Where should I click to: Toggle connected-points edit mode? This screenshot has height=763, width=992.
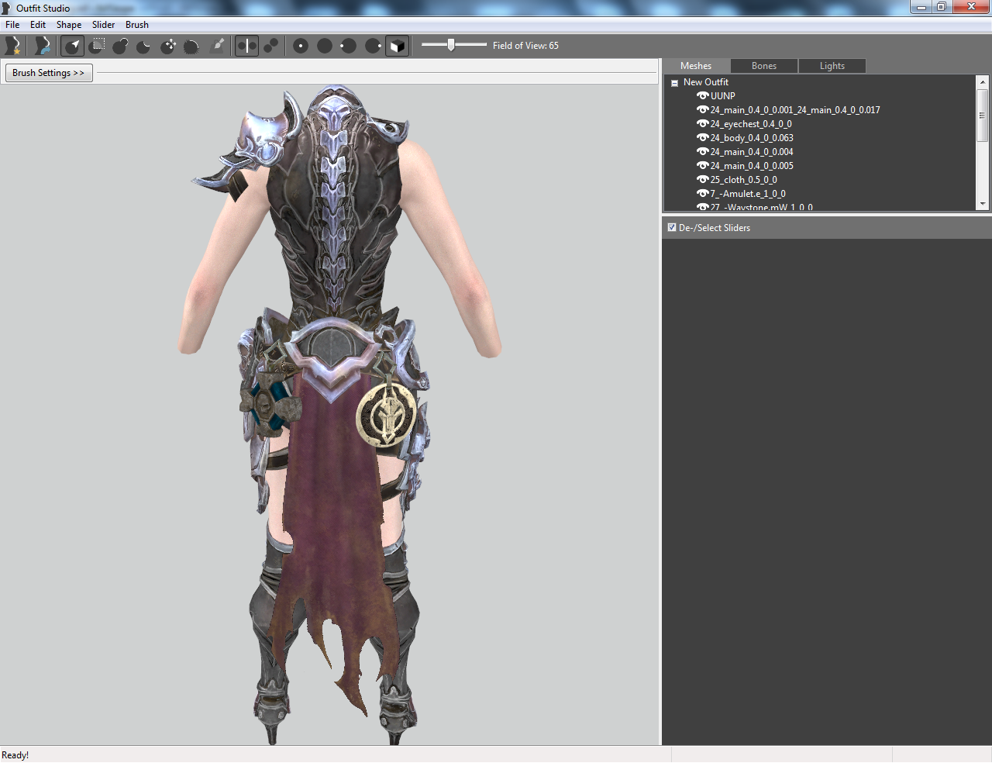(x=270, y=46)
